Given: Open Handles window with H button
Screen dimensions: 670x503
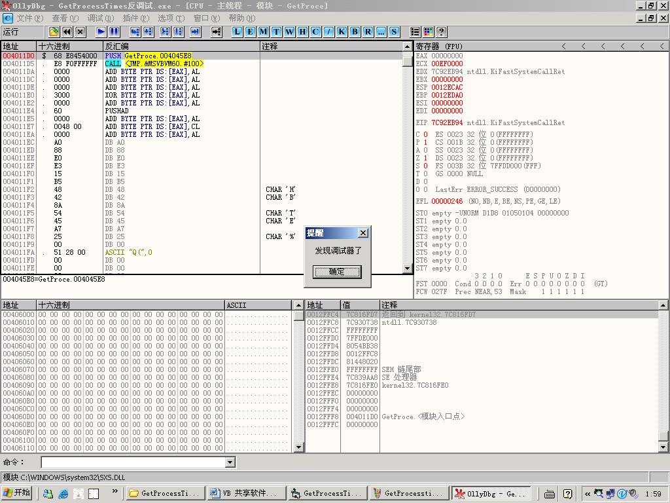Looking at the screenshot, I should [x=302, y=31].
